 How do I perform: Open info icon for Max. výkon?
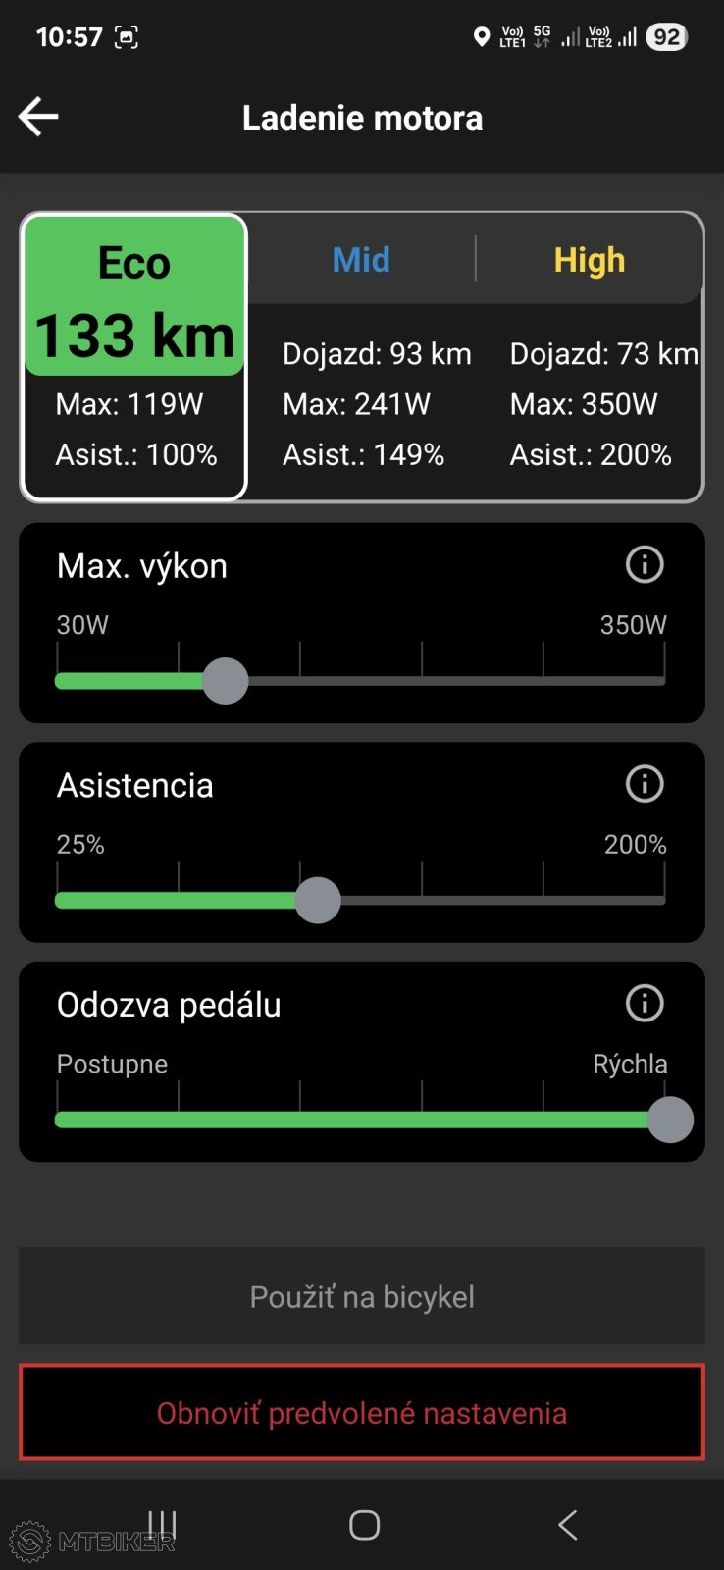[645, 564]
